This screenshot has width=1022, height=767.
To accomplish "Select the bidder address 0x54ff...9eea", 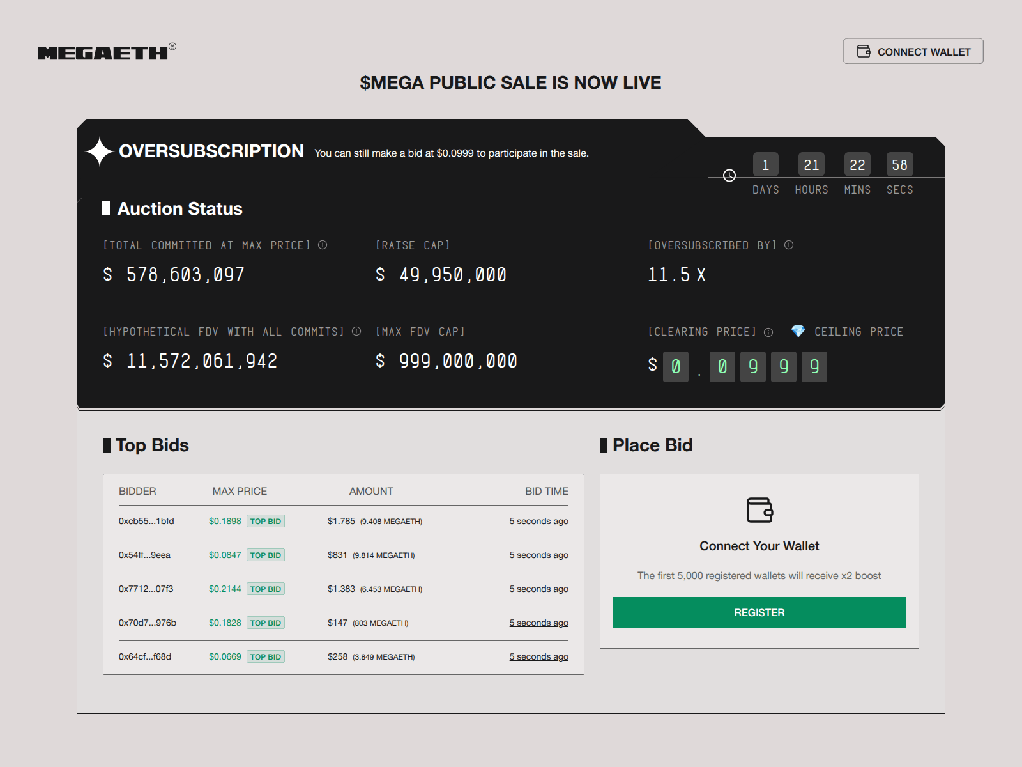I will [144, 555].
